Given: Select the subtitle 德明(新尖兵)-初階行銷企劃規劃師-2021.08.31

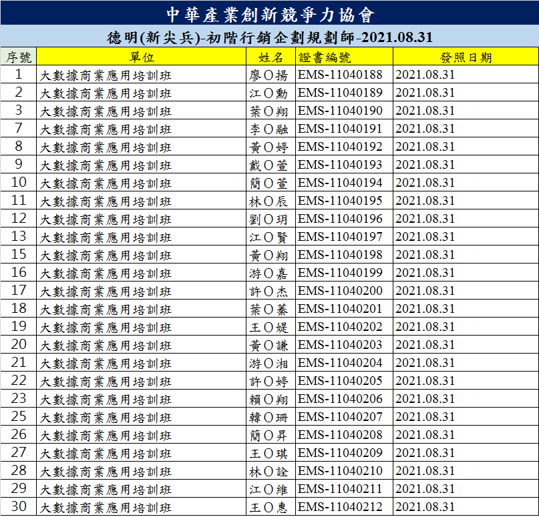Looking at the screenshot, I should tap(270, 37).
